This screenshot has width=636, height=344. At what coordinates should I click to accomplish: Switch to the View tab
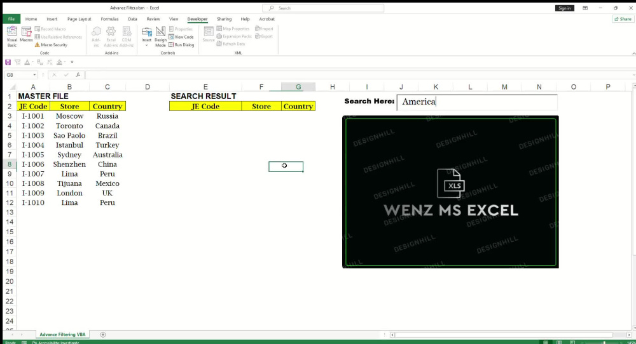pyautogui.click(x=174, y=19)
